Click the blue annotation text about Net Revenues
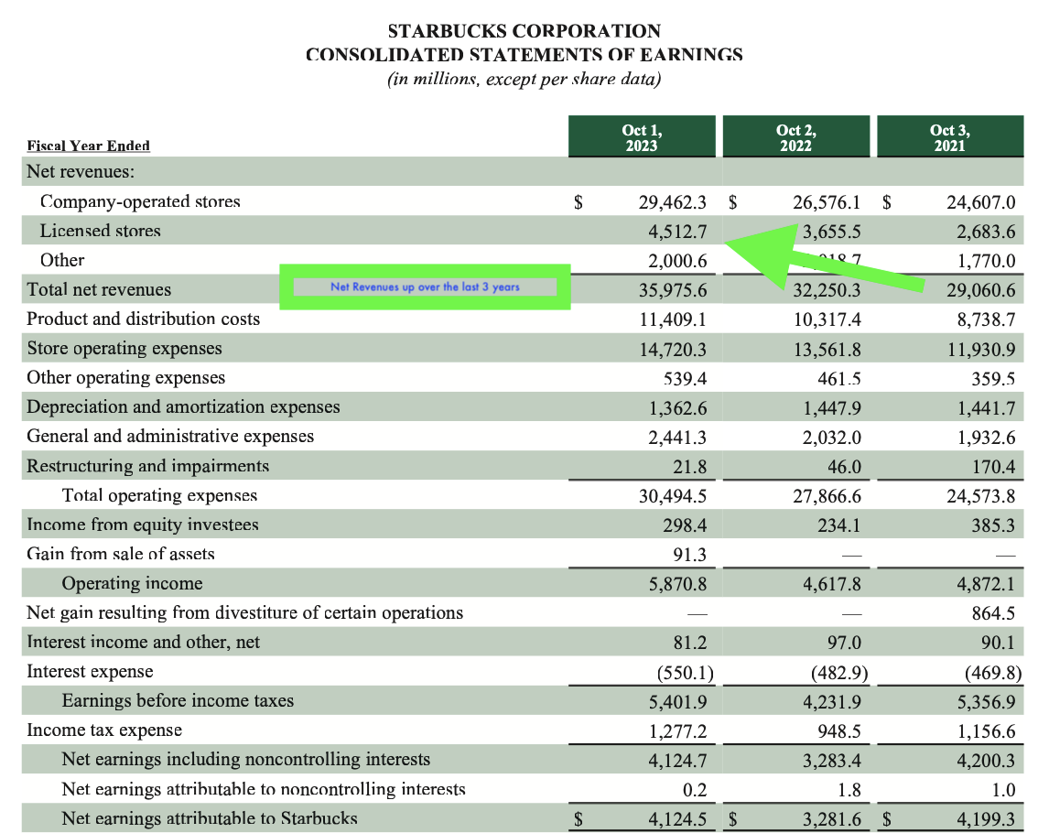The width and height of the screenshot is (1049, 833). (425, 287)
